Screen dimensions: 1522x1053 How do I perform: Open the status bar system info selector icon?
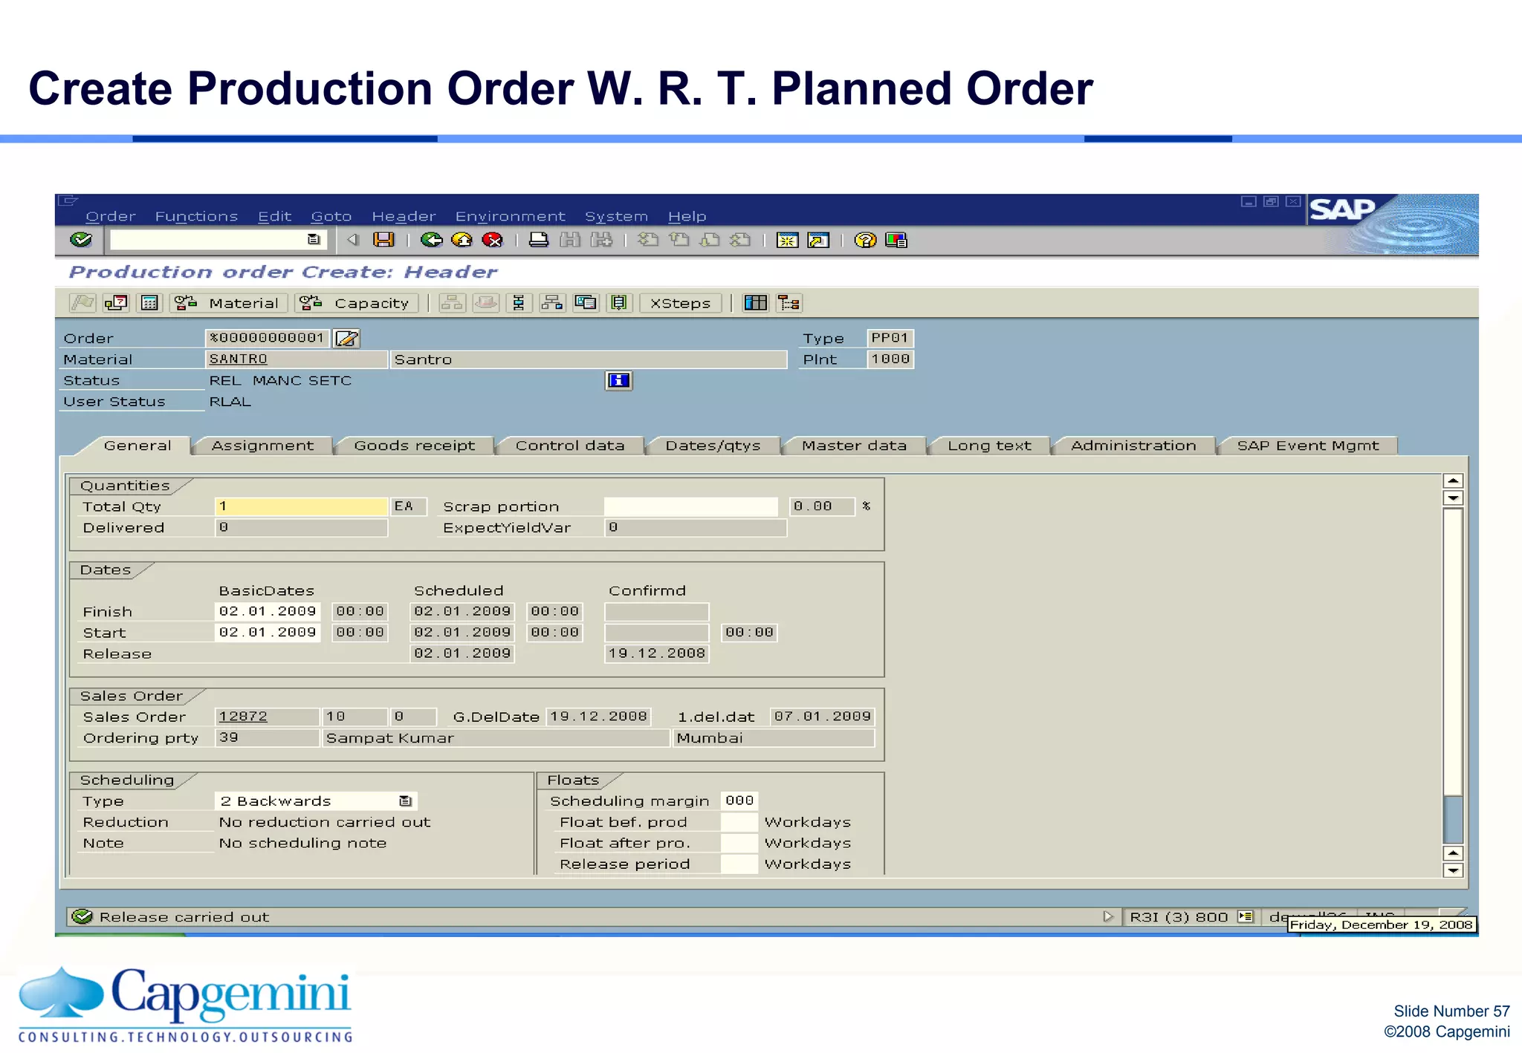(x=1246, y=916)
